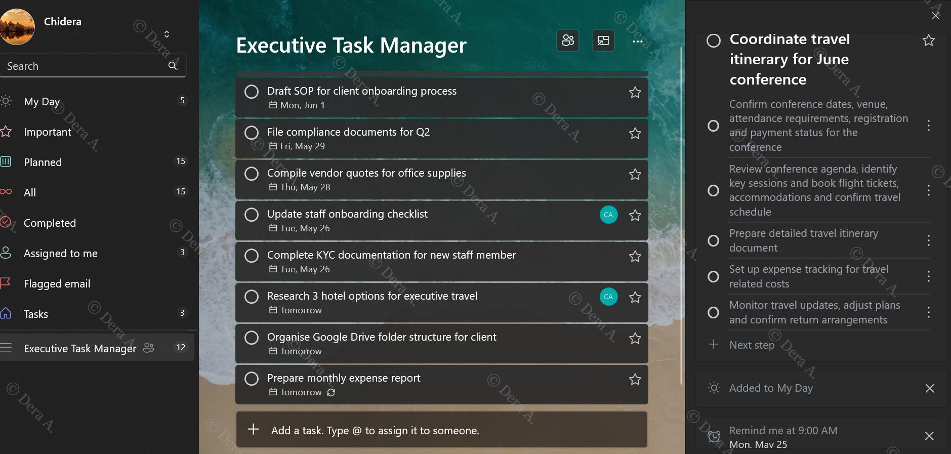Open the Important list
The height and width of the screenshot is (454, 951).
click(96, 132)
